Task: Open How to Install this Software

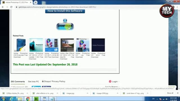Action: (65, 11)
